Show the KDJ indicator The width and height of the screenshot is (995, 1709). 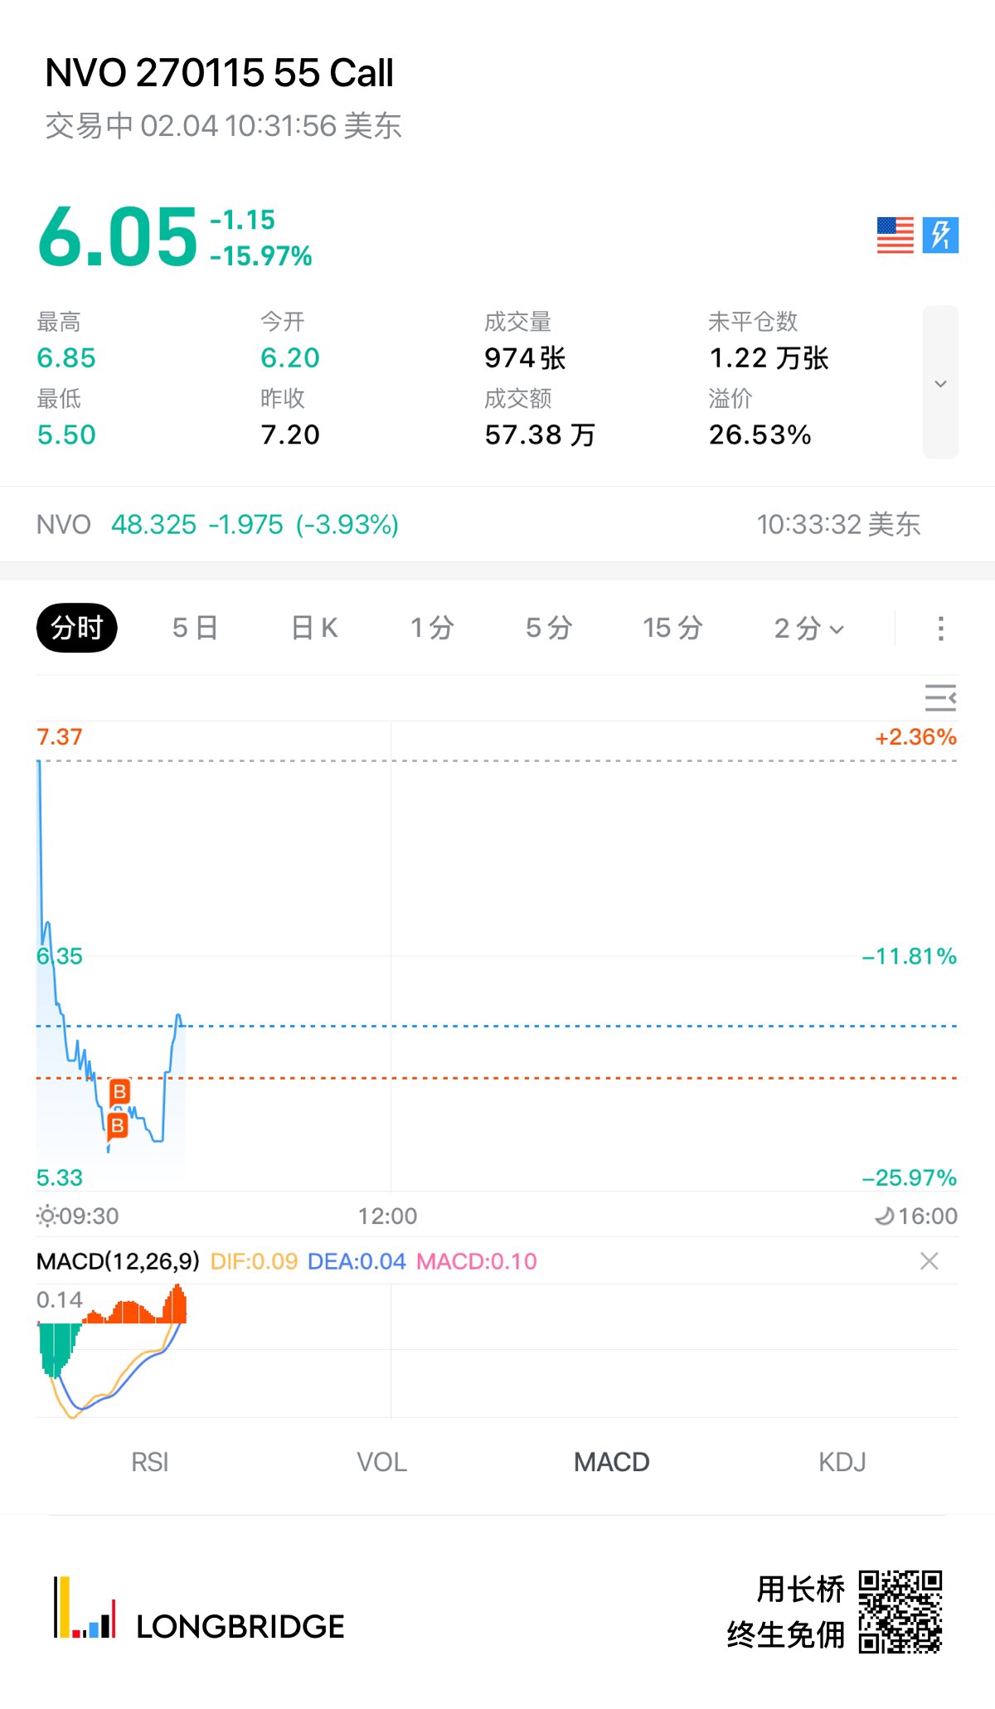(x=842, y=1462)
